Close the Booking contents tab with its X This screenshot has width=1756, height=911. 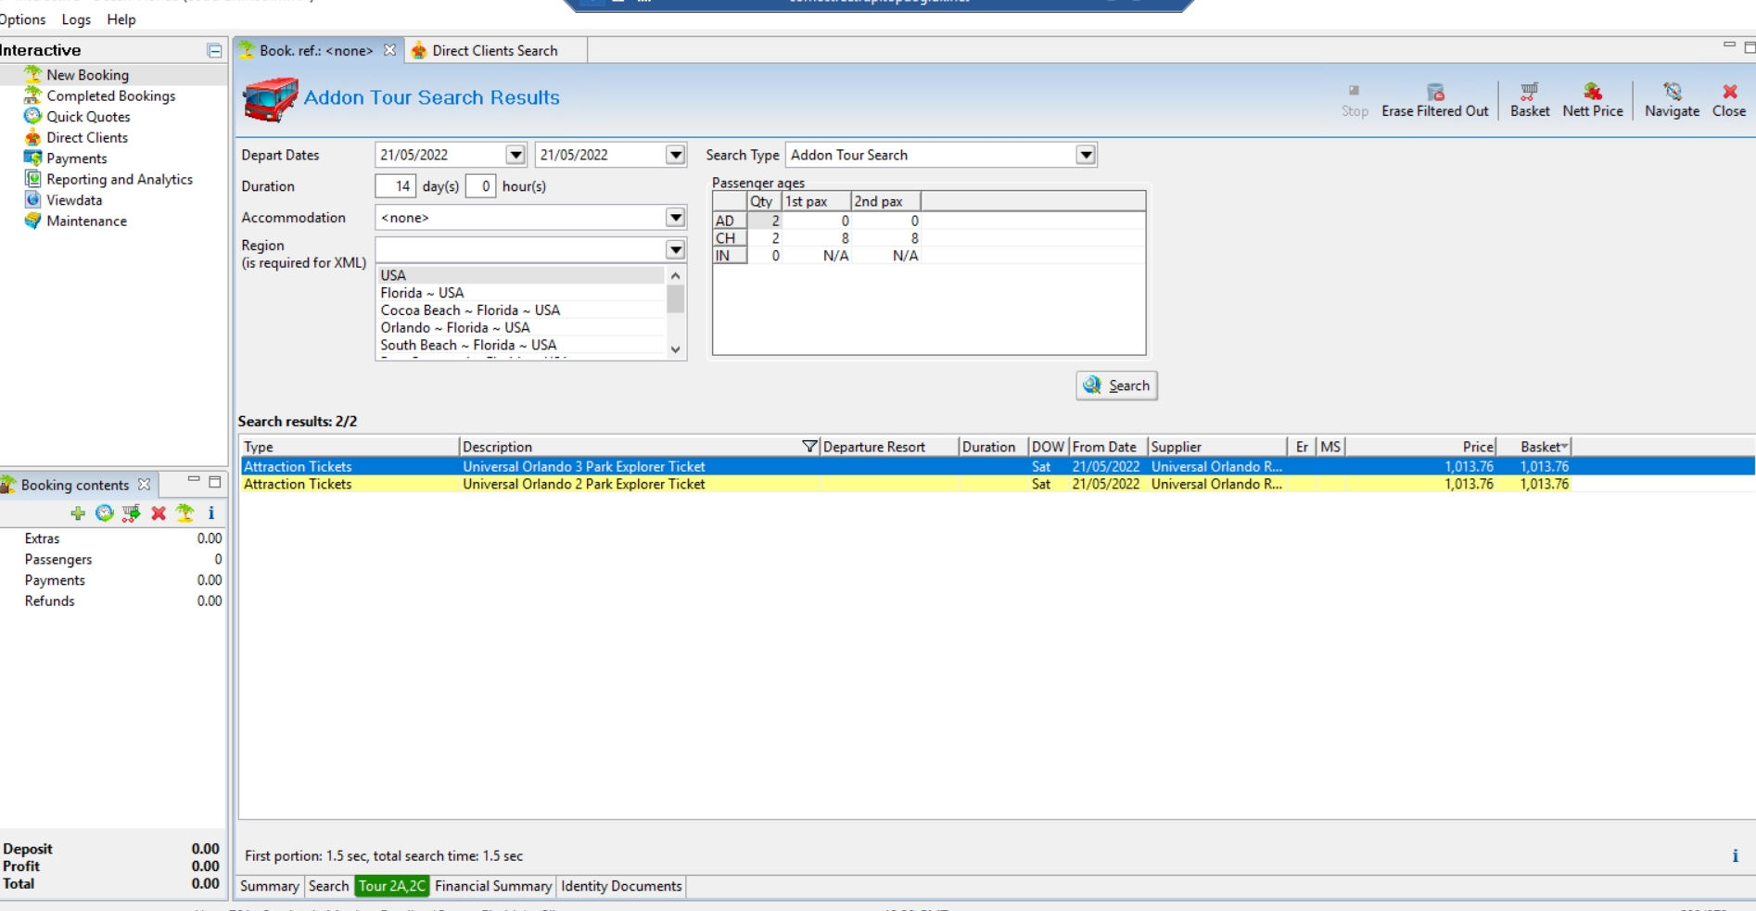click(x=144, y=485)
